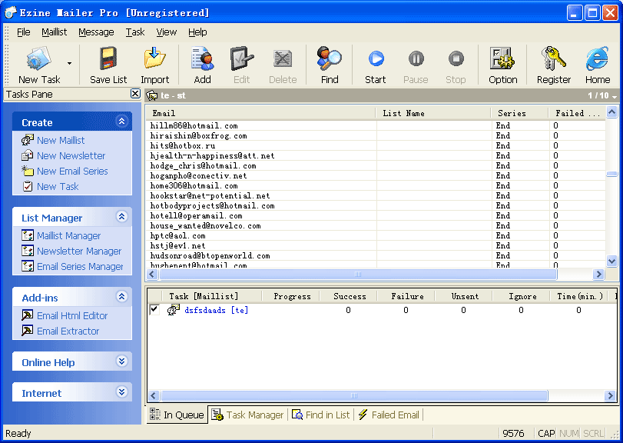Expand the Internet section
This screenshot has width=623, height=443.
click(121, 391)
